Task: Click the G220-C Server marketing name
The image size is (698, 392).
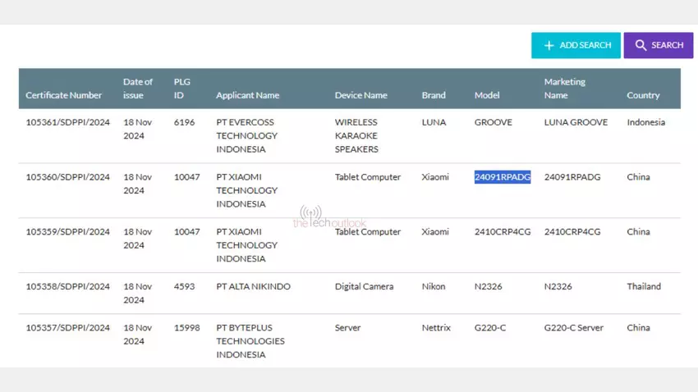Action: [573, 327]
